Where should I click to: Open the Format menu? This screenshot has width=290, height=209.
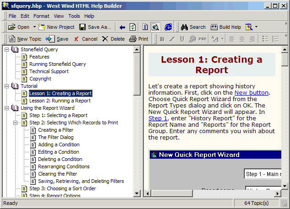(41, 16)
